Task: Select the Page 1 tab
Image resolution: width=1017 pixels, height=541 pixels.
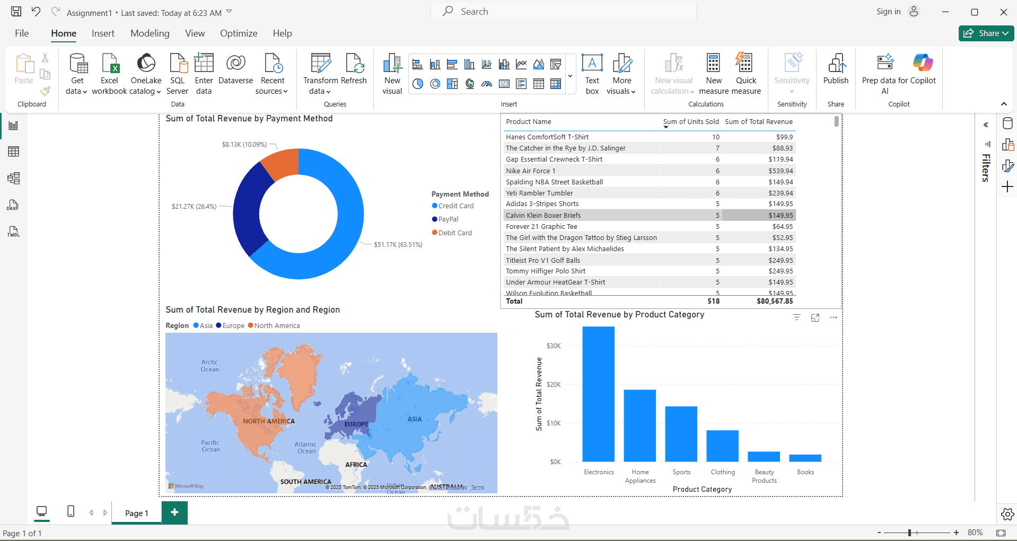Action: [137, 513]
